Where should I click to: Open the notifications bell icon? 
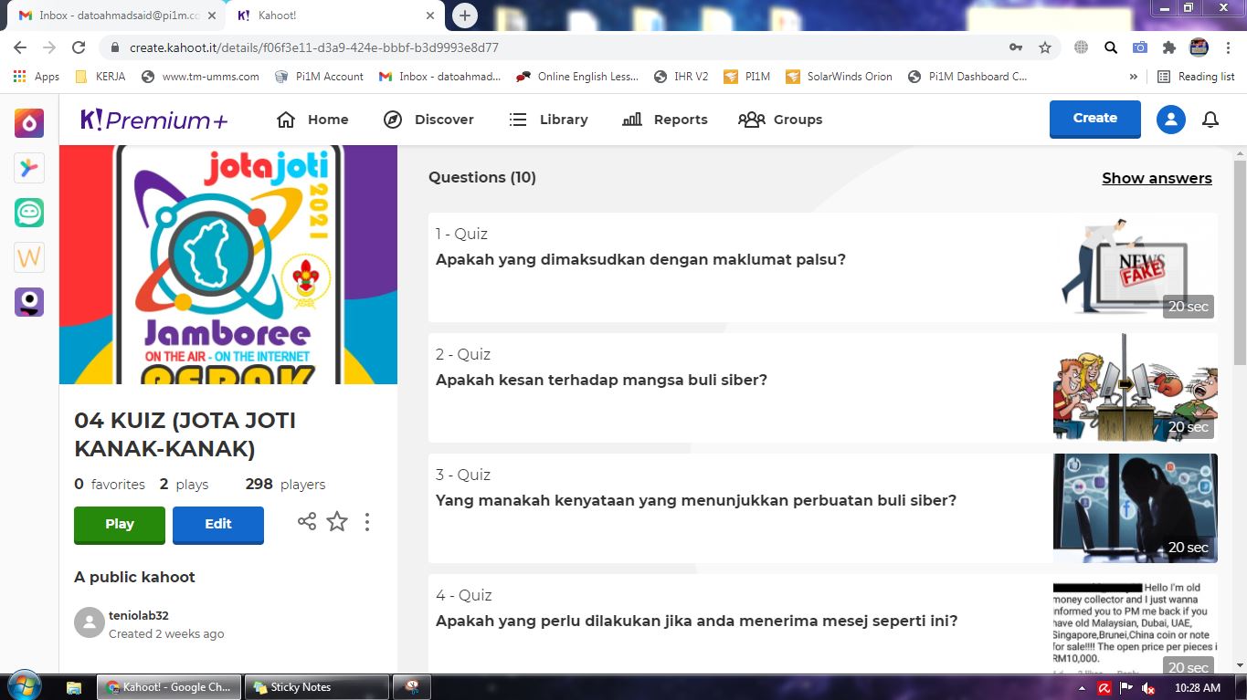click(x=1210, y=120)
